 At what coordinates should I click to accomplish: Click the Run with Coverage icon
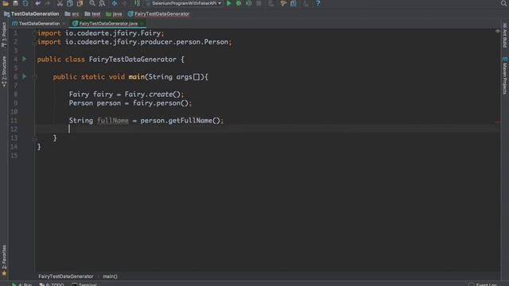pos(249,3)
